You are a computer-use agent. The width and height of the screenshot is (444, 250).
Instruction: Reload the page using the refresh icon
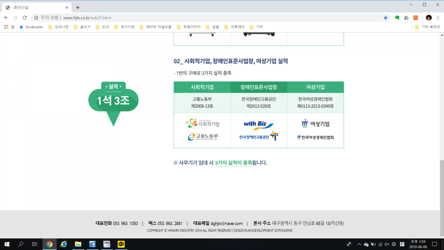point(24,17)
